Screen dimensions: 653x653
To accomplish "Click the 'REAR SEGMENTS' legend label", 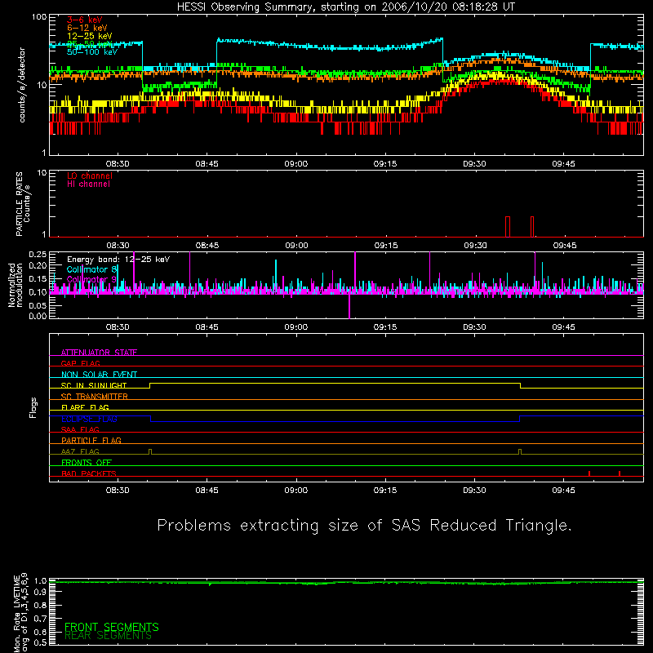I will 109,636.
